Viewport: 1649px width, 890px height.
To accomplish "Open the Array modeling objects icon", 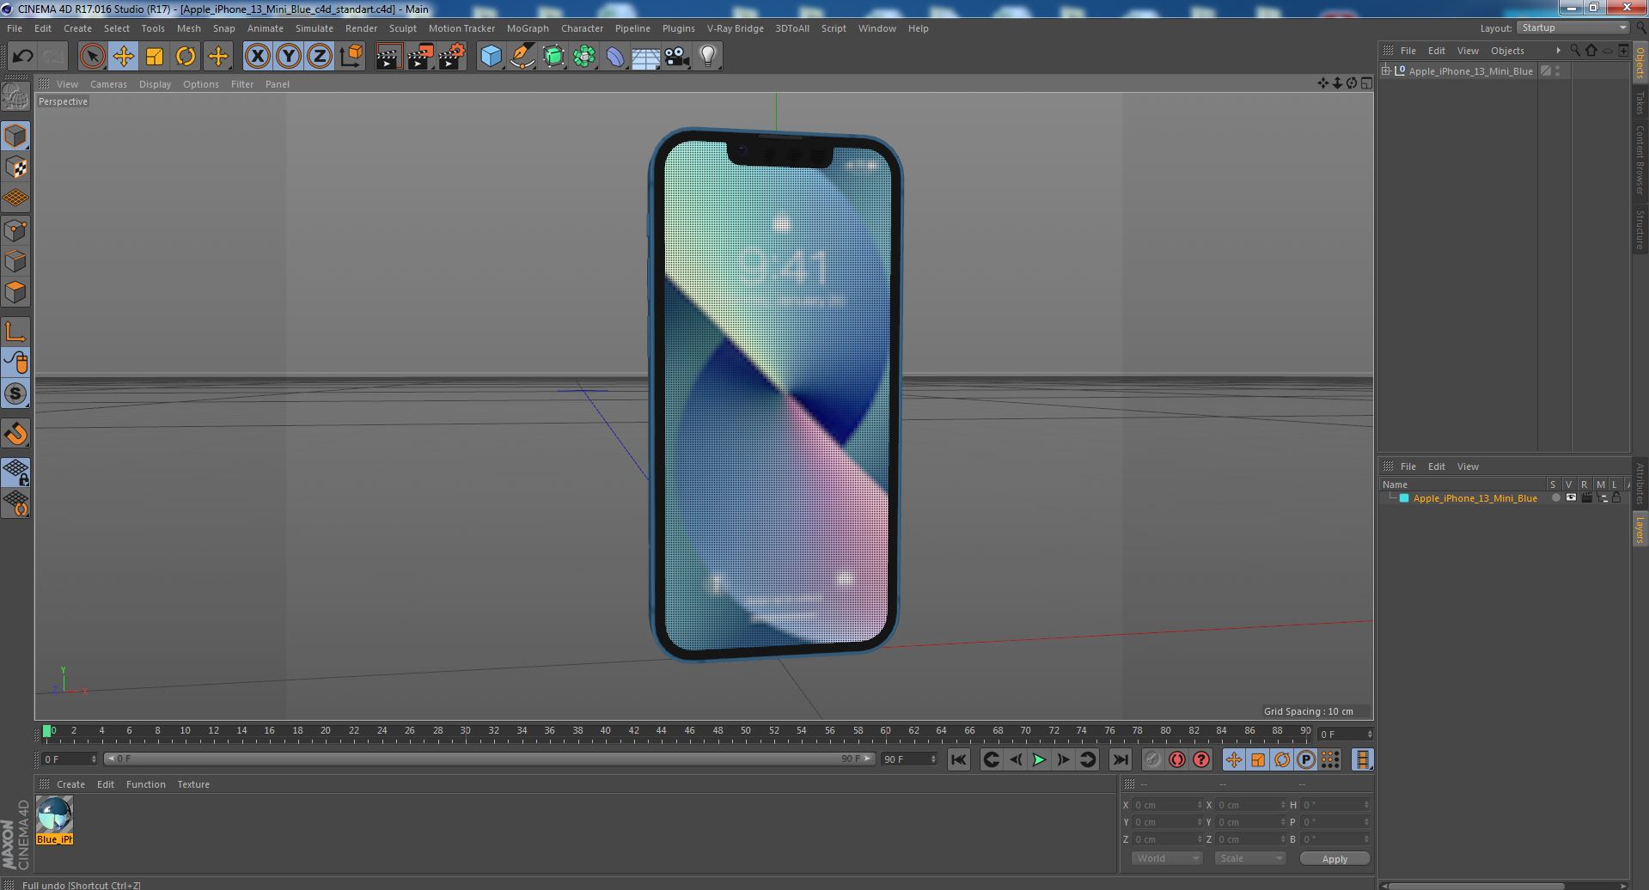I will (584, 57).
